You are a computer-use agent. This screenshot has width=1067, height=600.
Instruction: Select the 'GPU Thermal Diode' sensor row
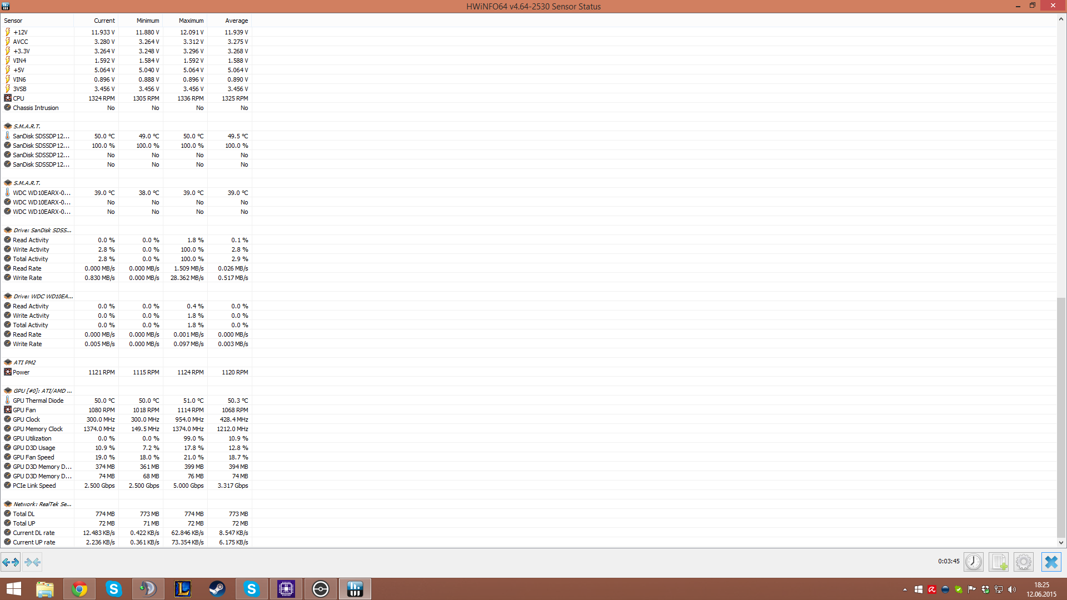38,401
